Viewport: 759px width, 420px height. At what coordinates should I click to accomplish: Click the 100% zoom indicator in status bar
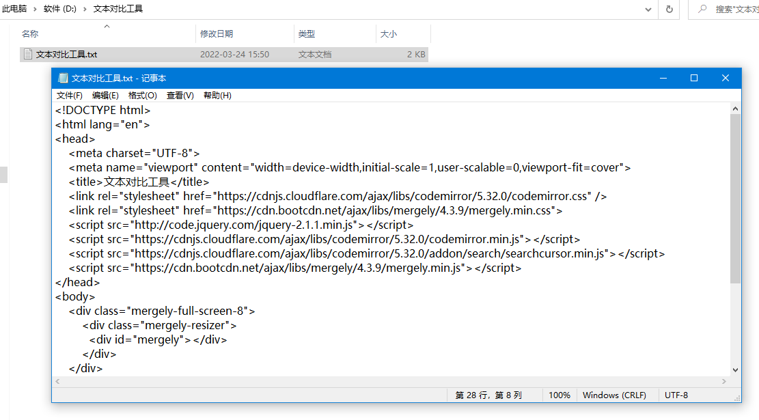coord(560,395)
